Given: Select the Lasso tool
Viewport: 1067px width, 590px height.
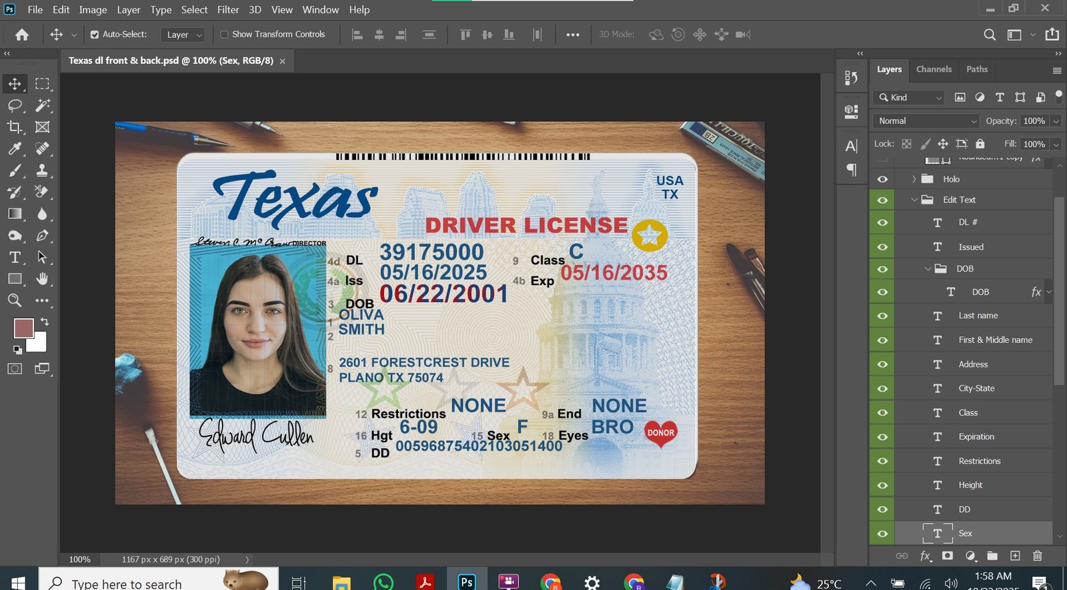Looking at the screenshot, I should pyautogui.click(x=15, y=105).
